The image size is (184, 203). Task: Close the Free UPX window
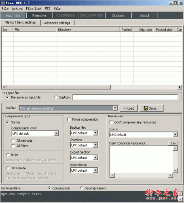pyautogui.click(x=181, y=3)
